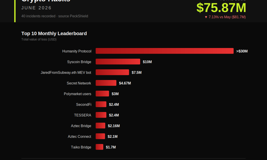The width and height of the screenshot is (267, 160).
Task: Click 'Total value of loss (USD)' caption
Action: click(x=39, y=39)
